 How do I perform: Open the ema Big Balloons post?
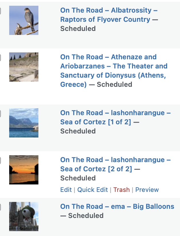click(117, 206)
